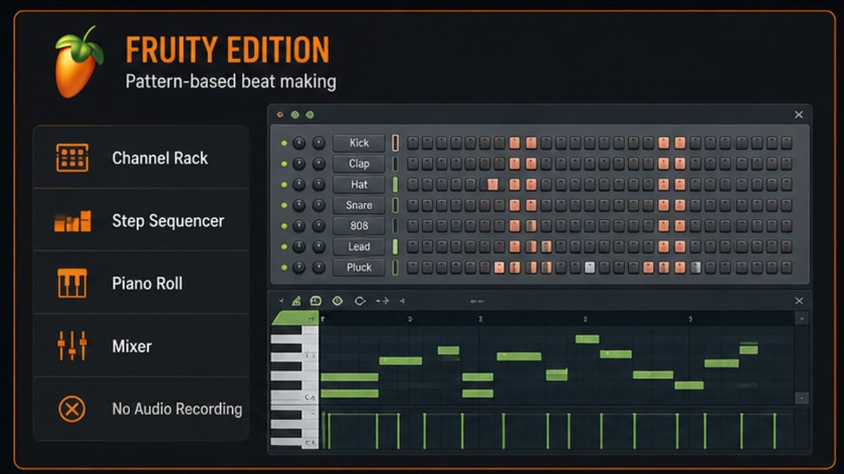Activate the first step in the 808 row
The width and height of the screenshot is (844, 474).
click(x=413, y=226)
